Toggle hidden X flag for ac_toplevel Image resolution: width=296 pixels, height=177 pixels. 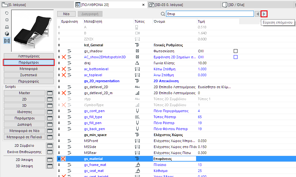64,75
